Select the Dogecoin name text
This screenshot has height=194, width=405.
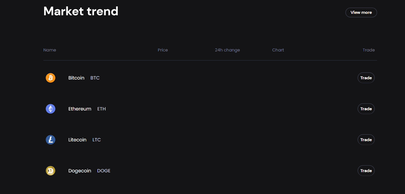(80, 171)
